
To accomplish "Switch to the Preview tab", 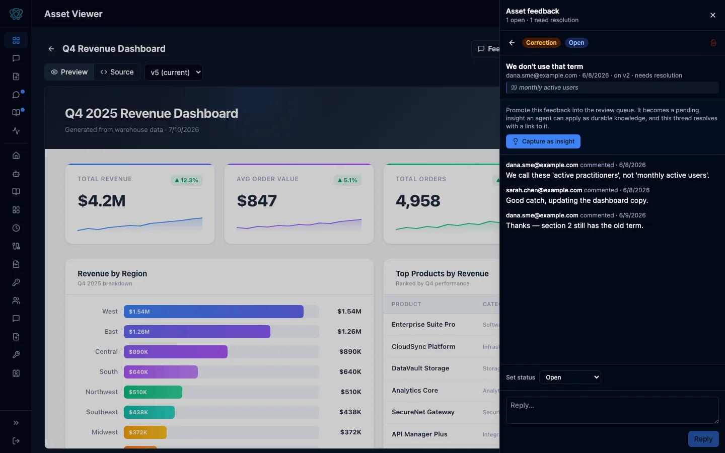I will 69,72.
